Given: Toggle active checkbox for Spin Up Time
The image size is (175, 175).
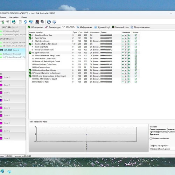Looking at the screenshot, I should [x=136, y=38].
